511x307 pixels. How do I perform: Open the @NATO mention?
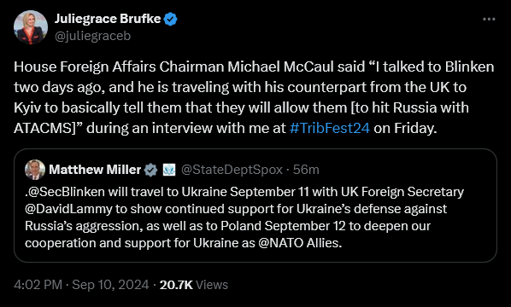[x=281, y=243]
